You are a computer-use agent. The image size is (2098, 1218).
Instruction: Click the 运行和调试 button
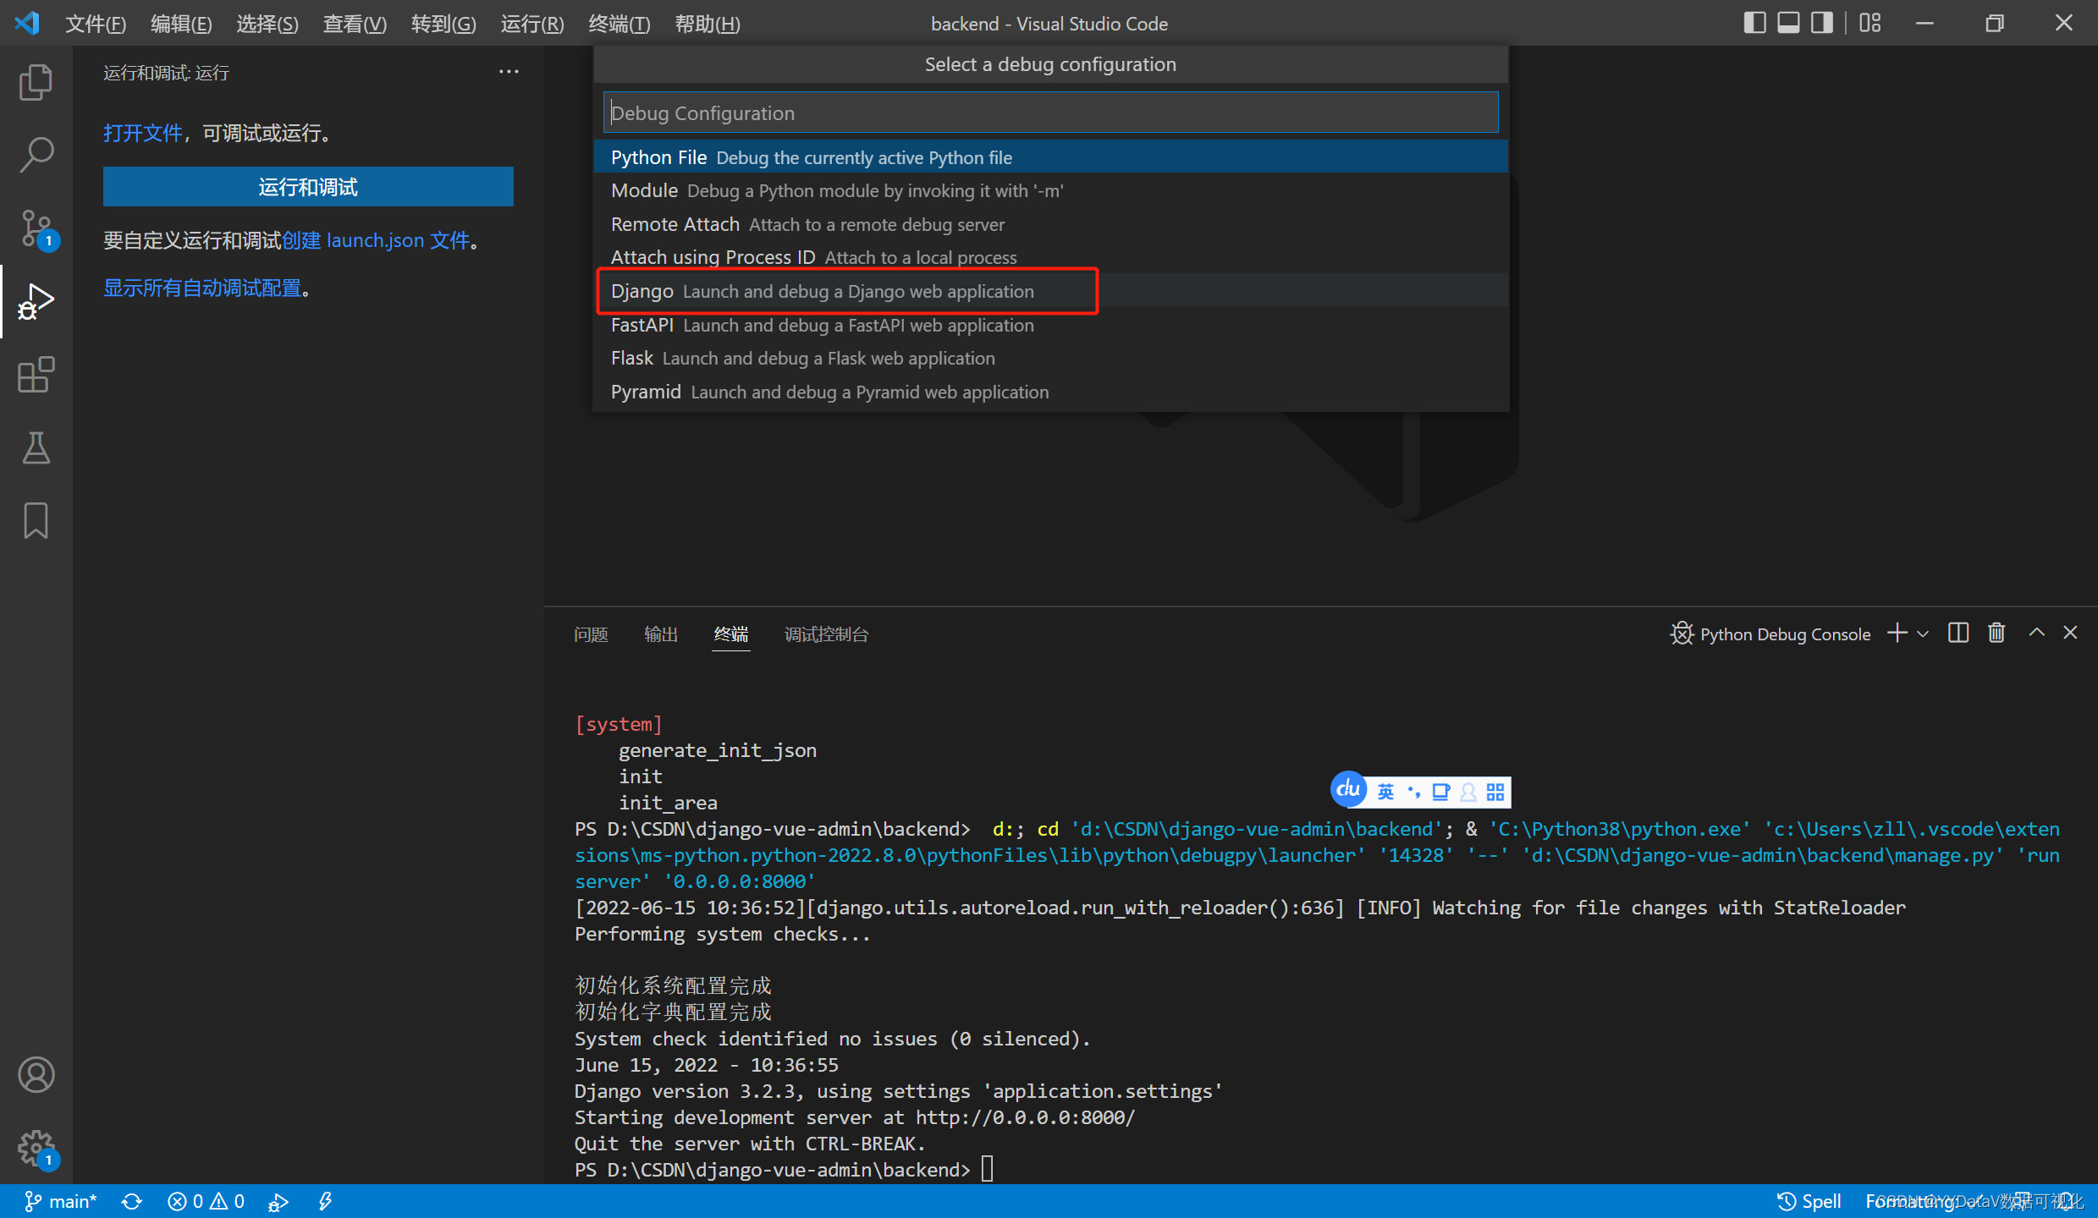click(307, 186)
